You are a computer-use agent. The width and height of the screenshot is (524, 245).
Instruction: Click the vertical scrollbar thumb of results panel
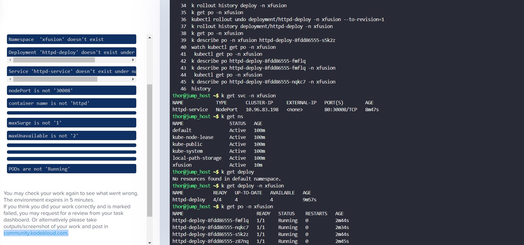coord(150,150)
